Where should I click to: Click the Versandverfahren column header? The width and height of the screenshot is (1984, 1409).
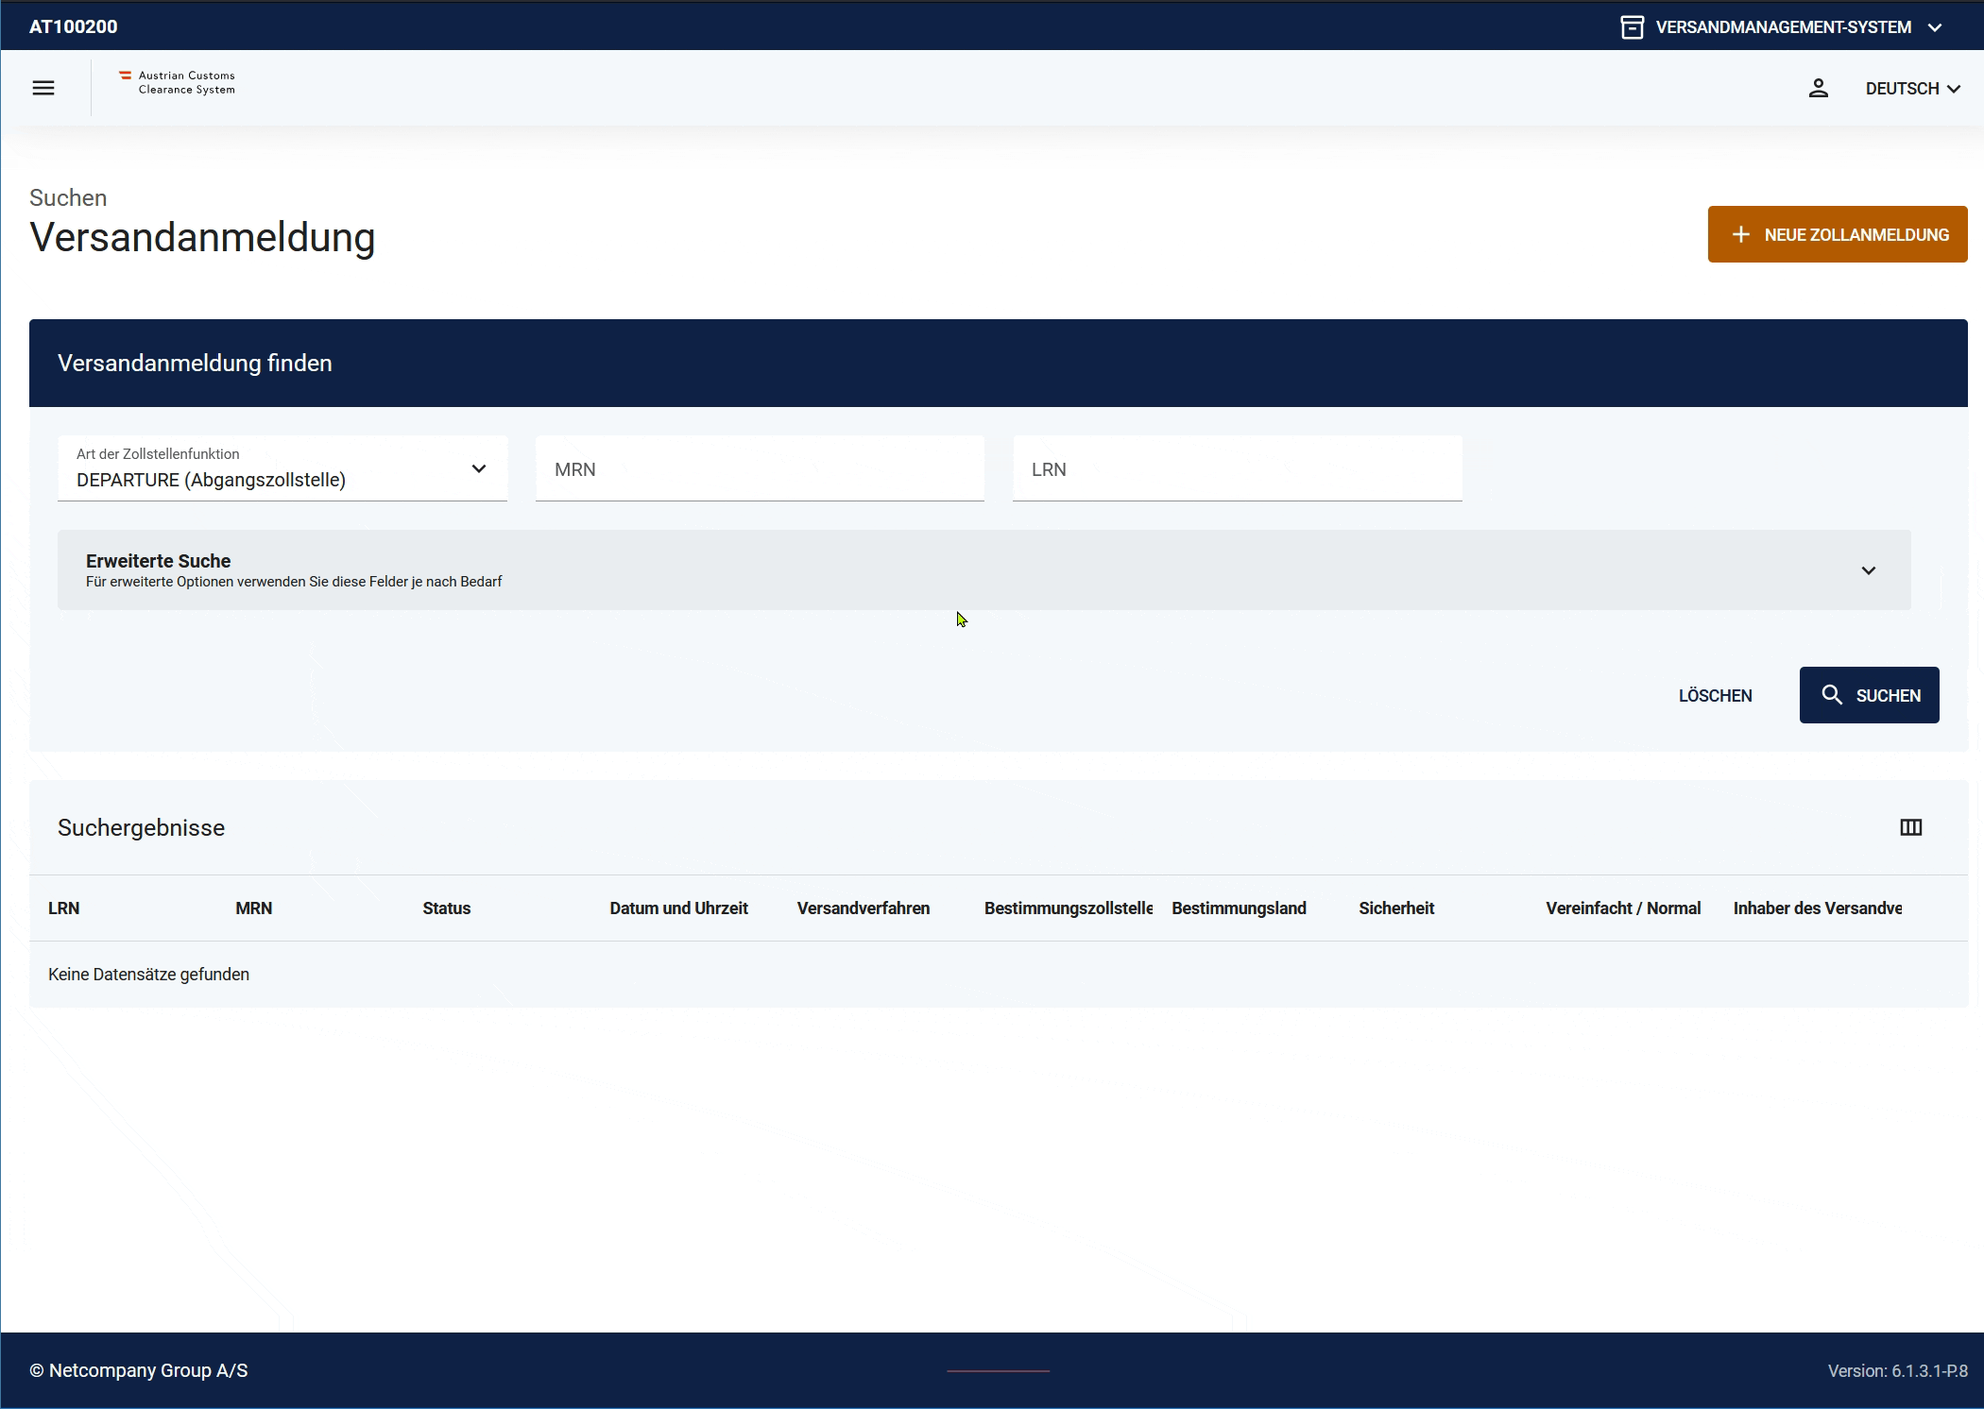pos(863,908)
